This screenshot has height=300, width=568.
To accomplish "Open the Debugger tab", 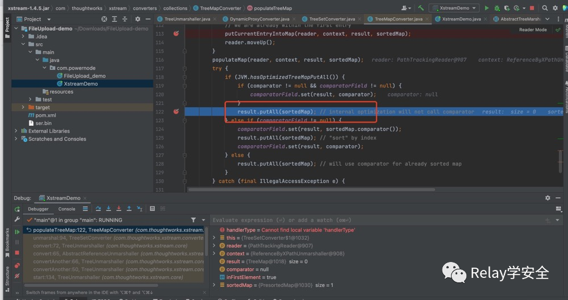I will (38, 209).
